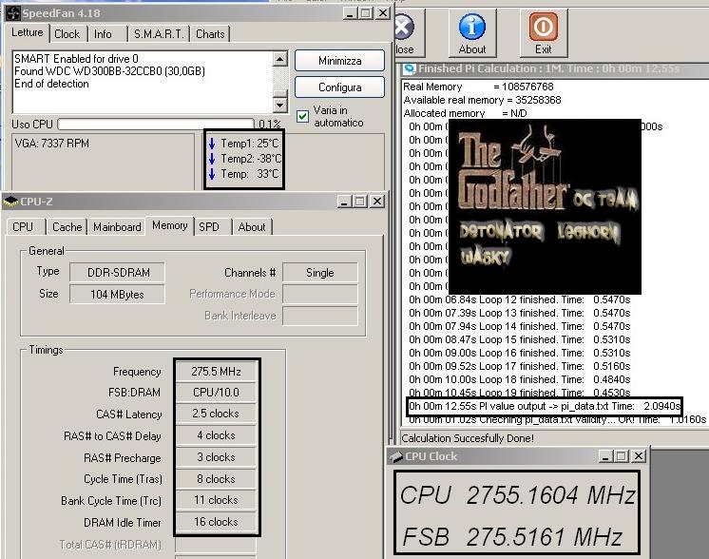Open the SPD tab in CPU-Z
The width and height of the screenshot is (709, 559).
coord(209,226)
